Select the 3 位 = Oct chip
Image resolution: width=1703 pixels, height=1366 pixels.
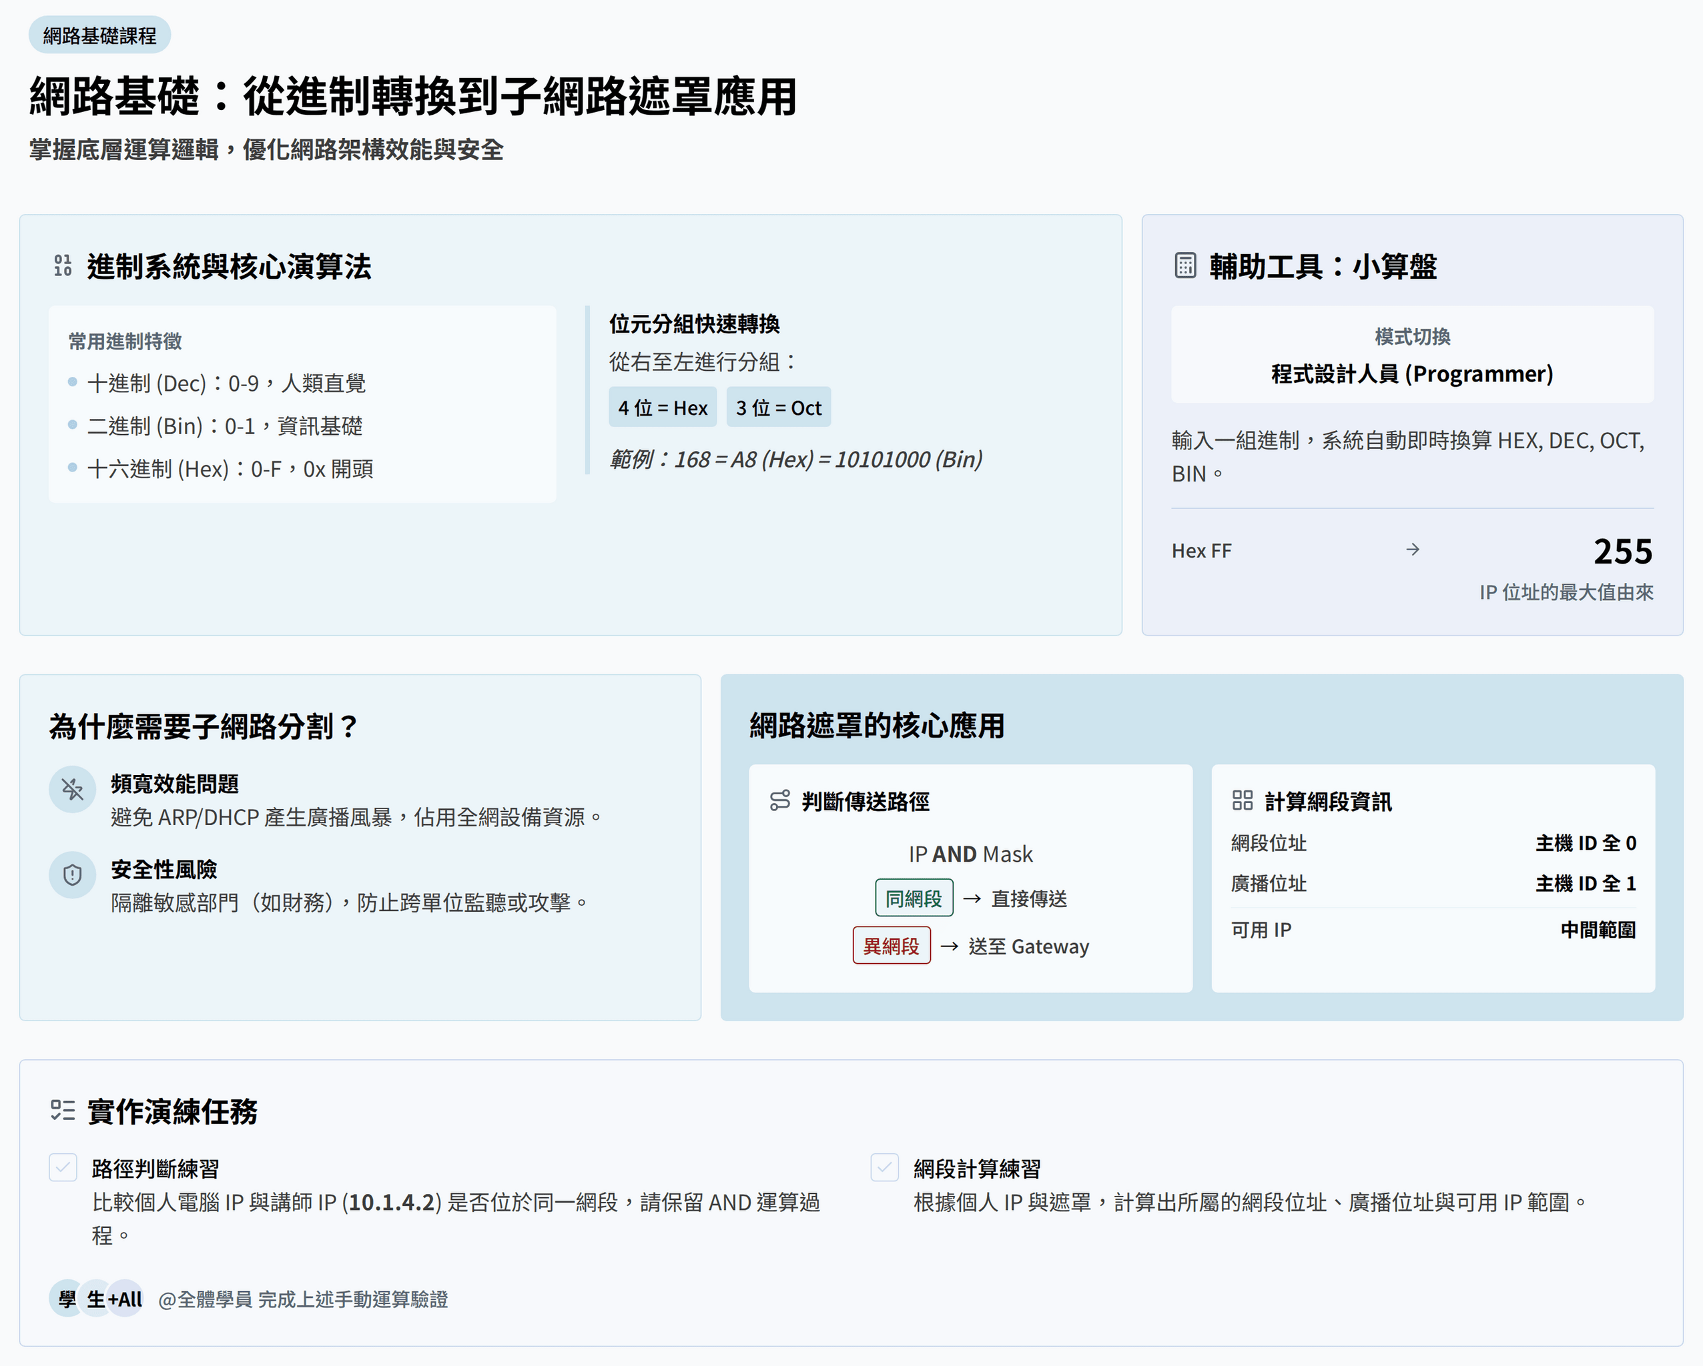coord(778,408)
